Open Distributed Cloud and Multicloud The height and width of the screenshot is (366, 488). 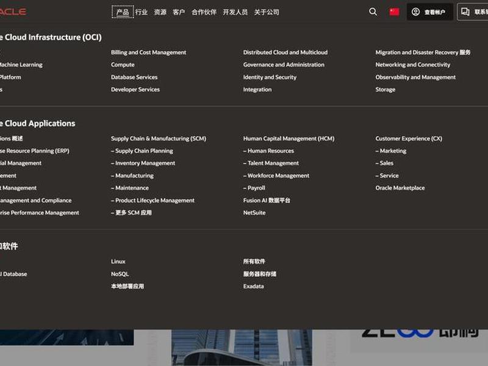click(285, 52)
